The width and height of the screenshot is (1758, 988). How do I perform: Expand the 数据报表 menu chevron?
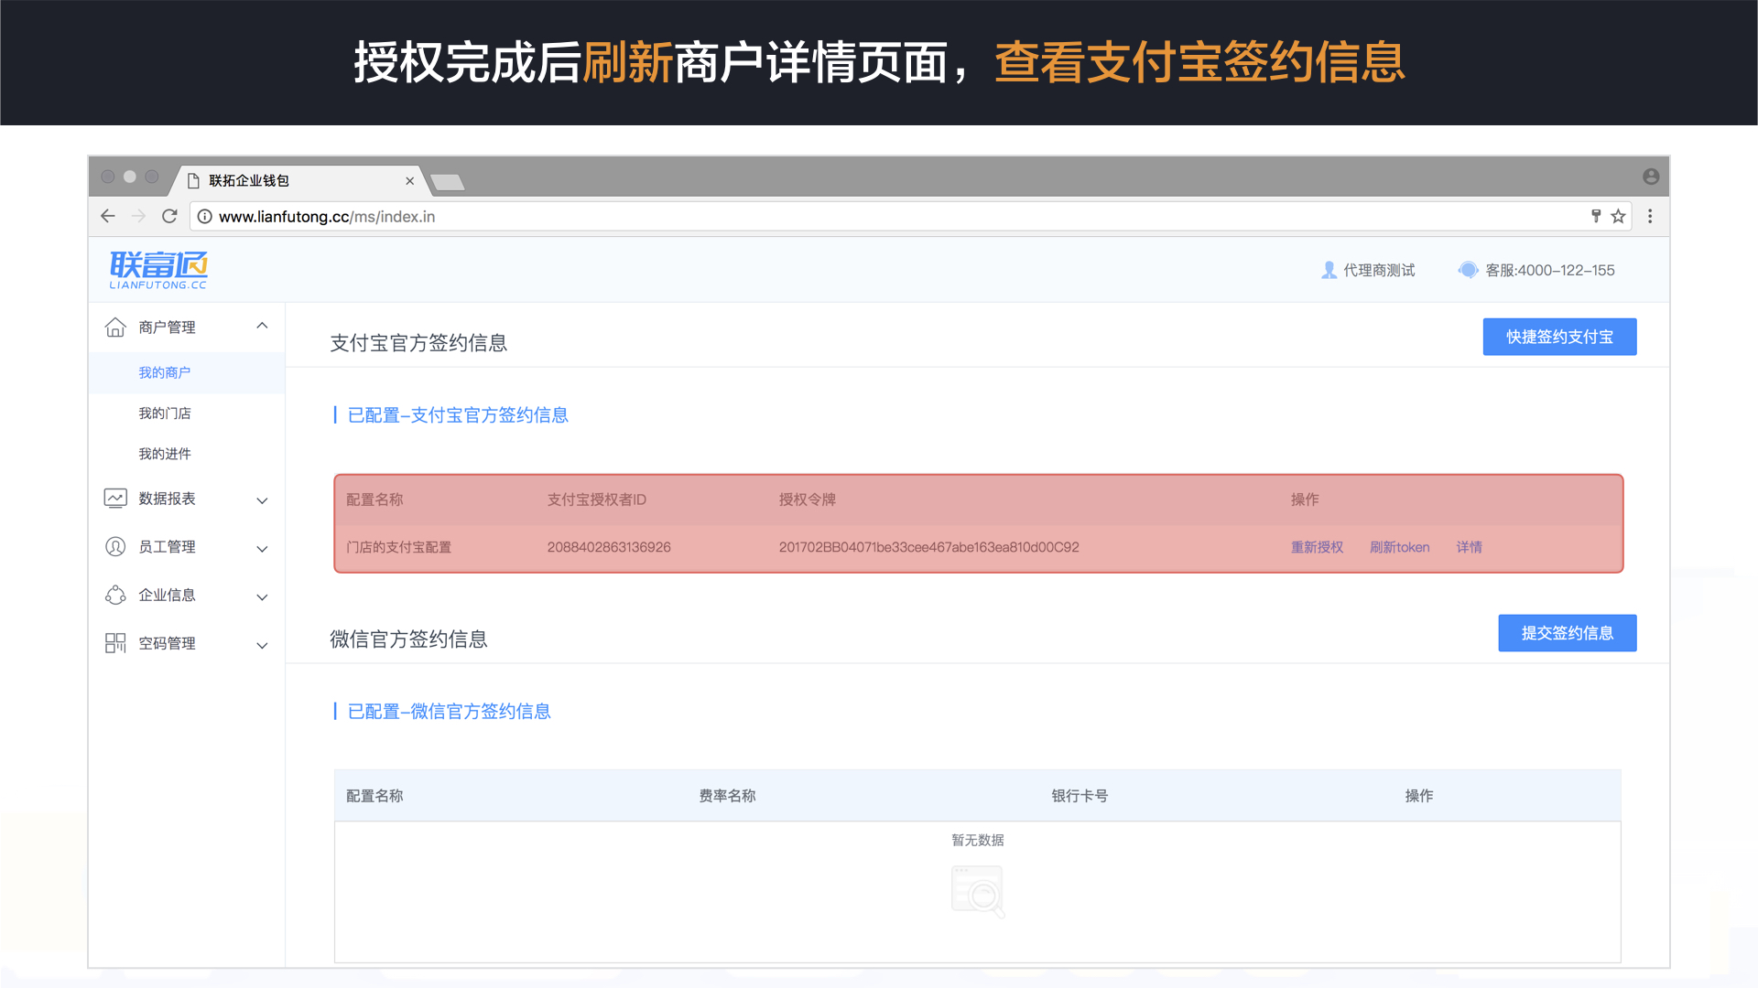pyautogui.click(x=262, y=500)
